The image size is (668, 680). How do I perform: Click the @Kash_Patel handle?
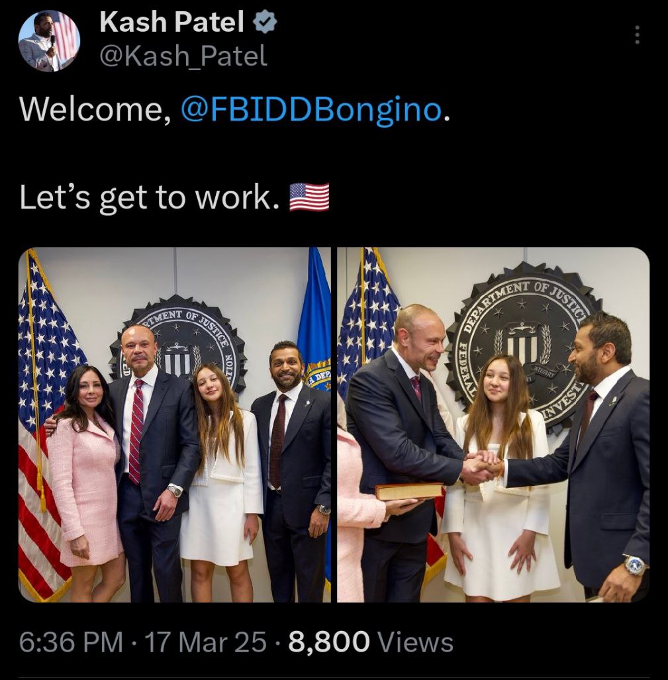(183, 56)
